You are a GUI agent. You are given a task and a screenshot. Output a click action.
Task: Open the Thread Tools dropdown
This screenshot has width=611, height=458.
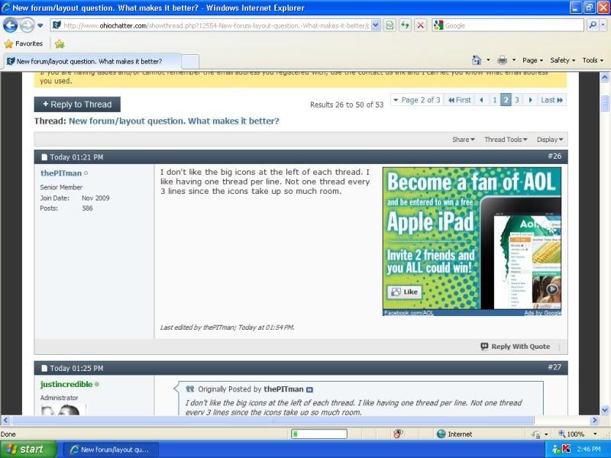tap(506, 140)
